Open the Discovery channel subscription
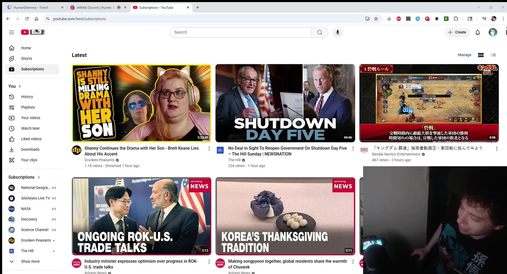The image size is (507, 274). pyautogui.click(x=32, y=219)
